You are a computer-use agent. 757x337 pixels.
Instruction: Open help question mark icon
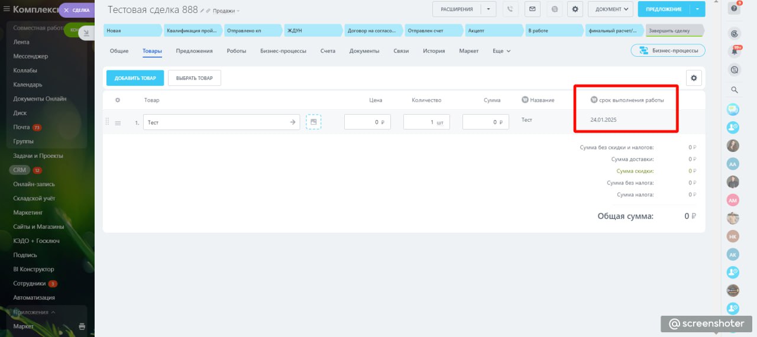[735, 9]
